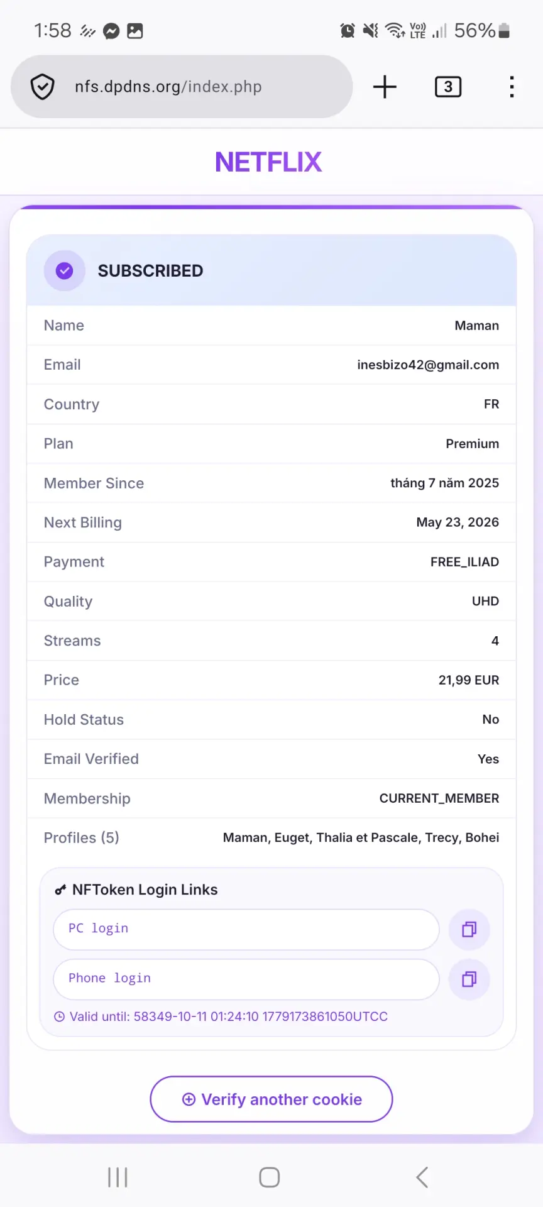Tap the Profiles (5) row

point(271,837)
